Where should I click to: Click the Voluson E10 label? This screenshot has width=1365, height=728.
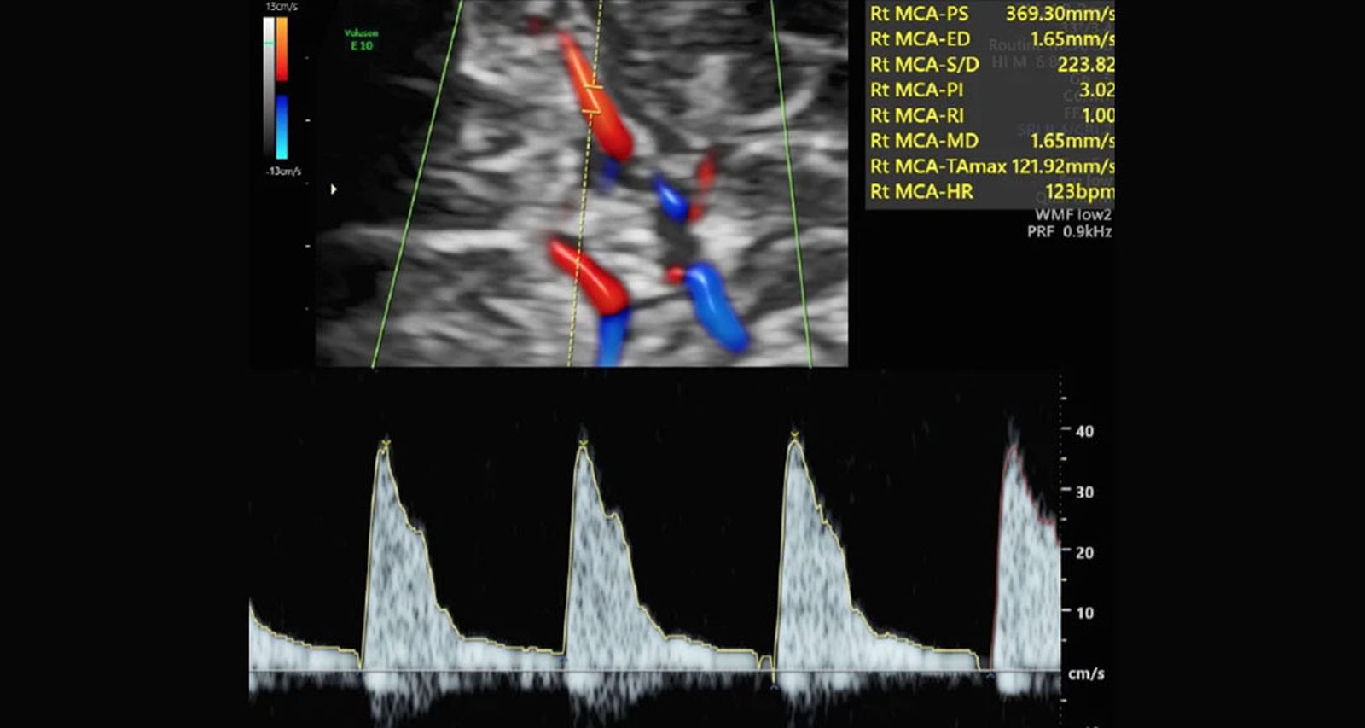pos(361,39)
